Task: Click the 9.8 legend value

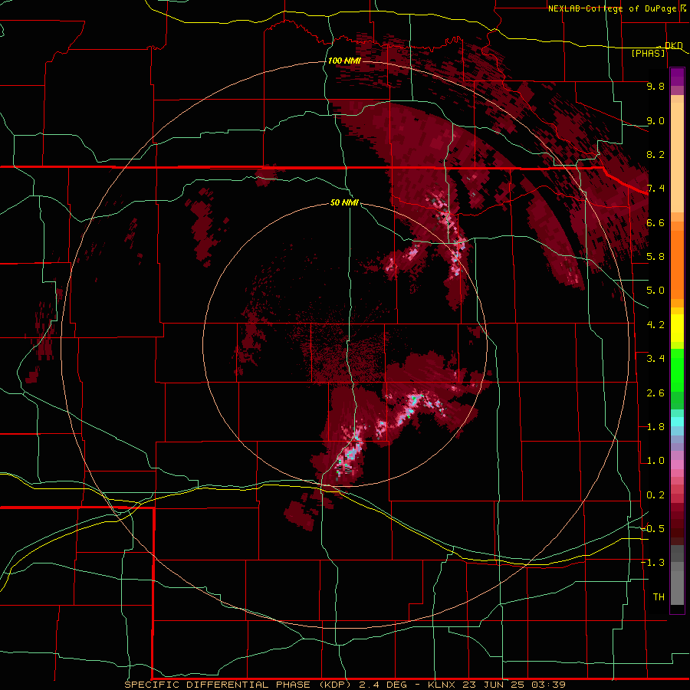Action: (655, 86)
